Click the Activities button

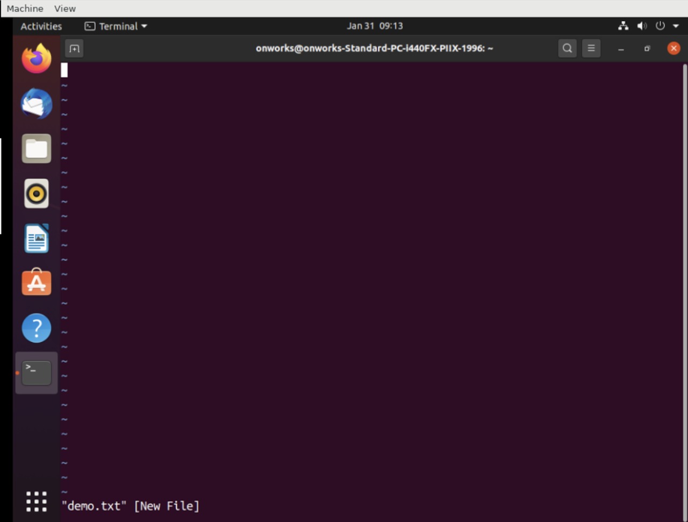pos(41,26)
